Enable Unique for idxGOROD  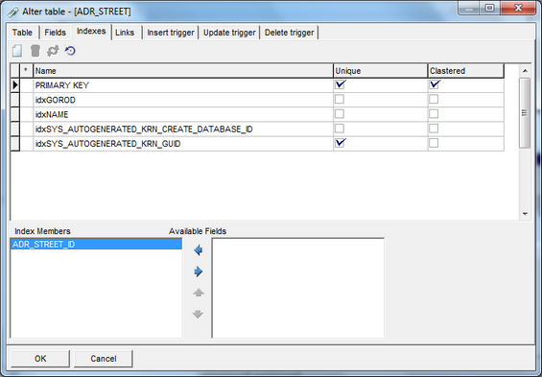[340, 100]
